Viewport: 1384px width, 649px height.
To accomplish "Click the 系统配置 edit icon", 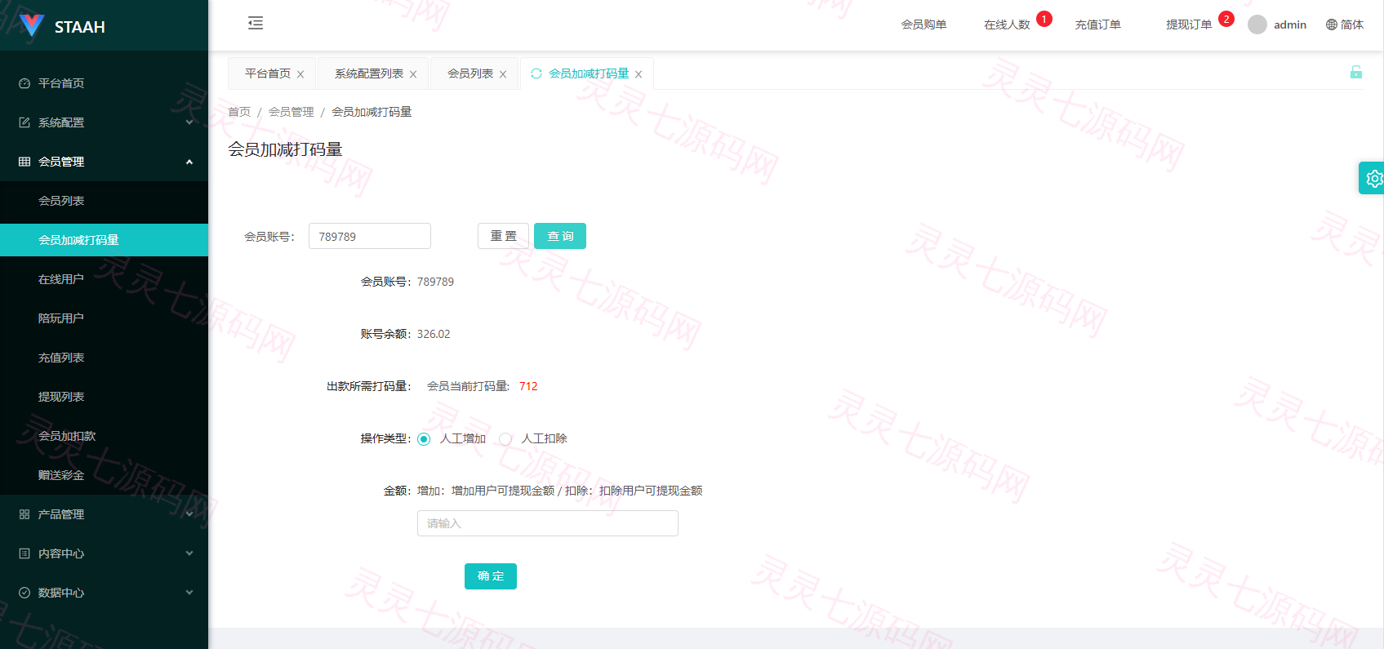I will 24,122.
